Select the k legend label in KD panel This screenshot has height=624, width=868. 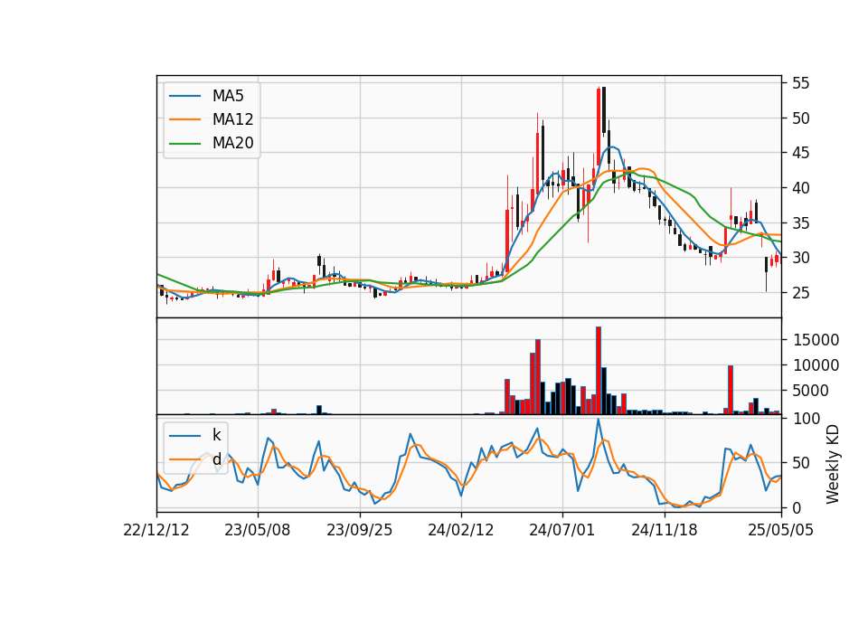click(x=216, y=435)
